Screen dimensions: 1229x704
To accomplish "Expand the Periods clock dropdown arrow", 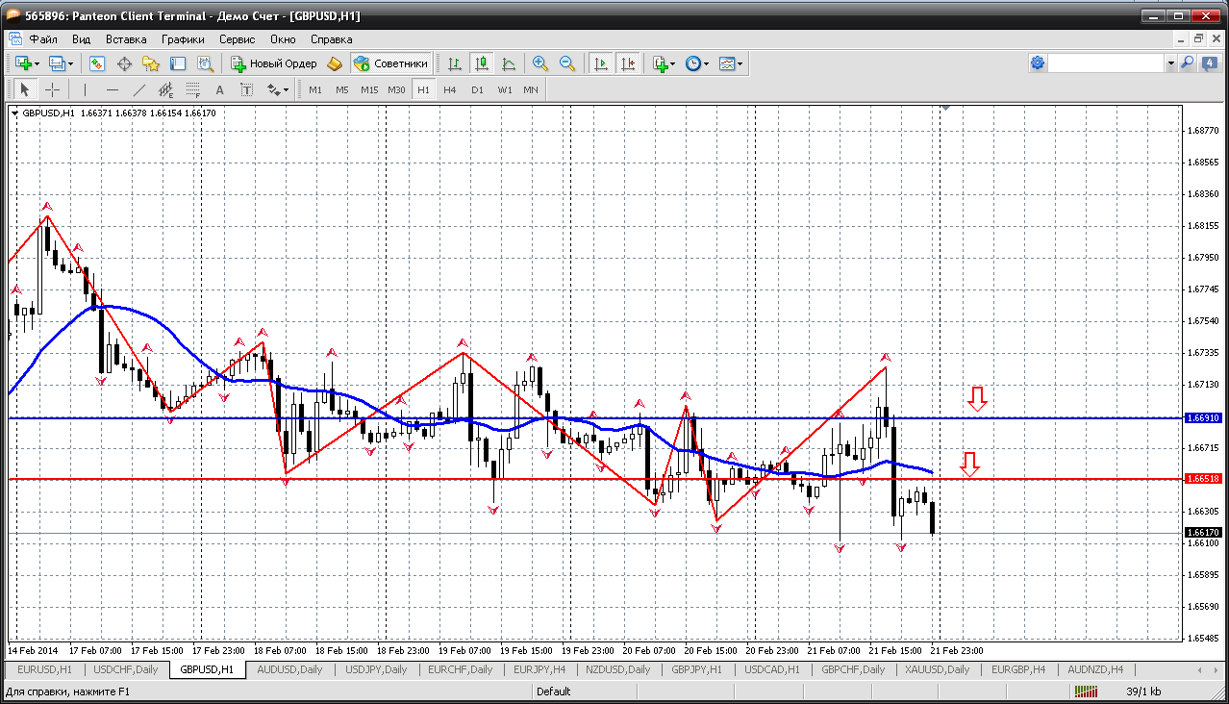I will (x=707, y=64).
